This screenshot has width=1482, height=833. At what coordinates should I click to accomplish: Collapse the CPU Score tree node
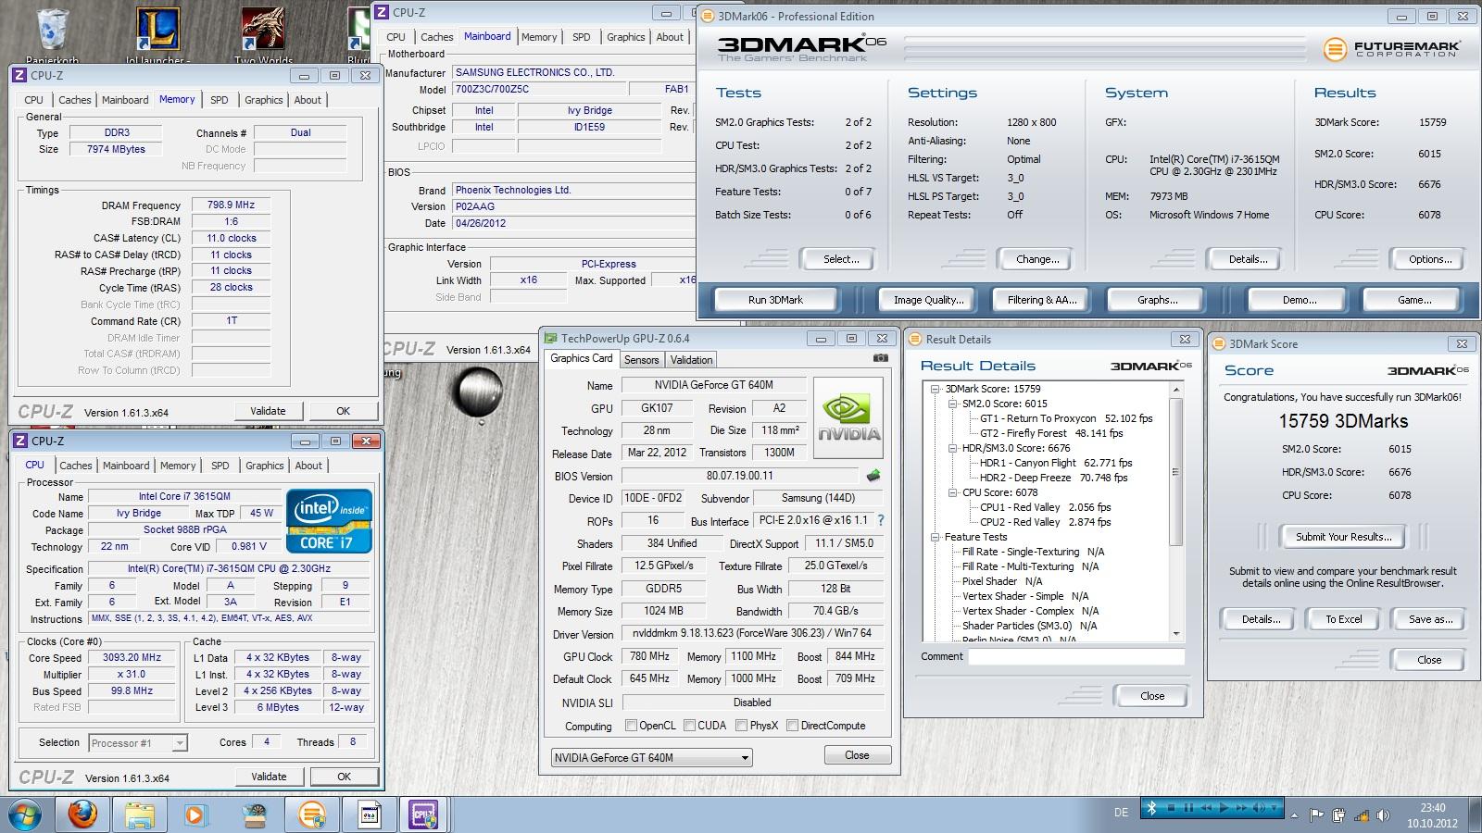953,492
